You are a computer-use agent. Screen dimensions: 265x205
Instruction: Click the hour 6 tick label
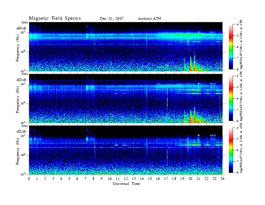click(x=77, y=179)
